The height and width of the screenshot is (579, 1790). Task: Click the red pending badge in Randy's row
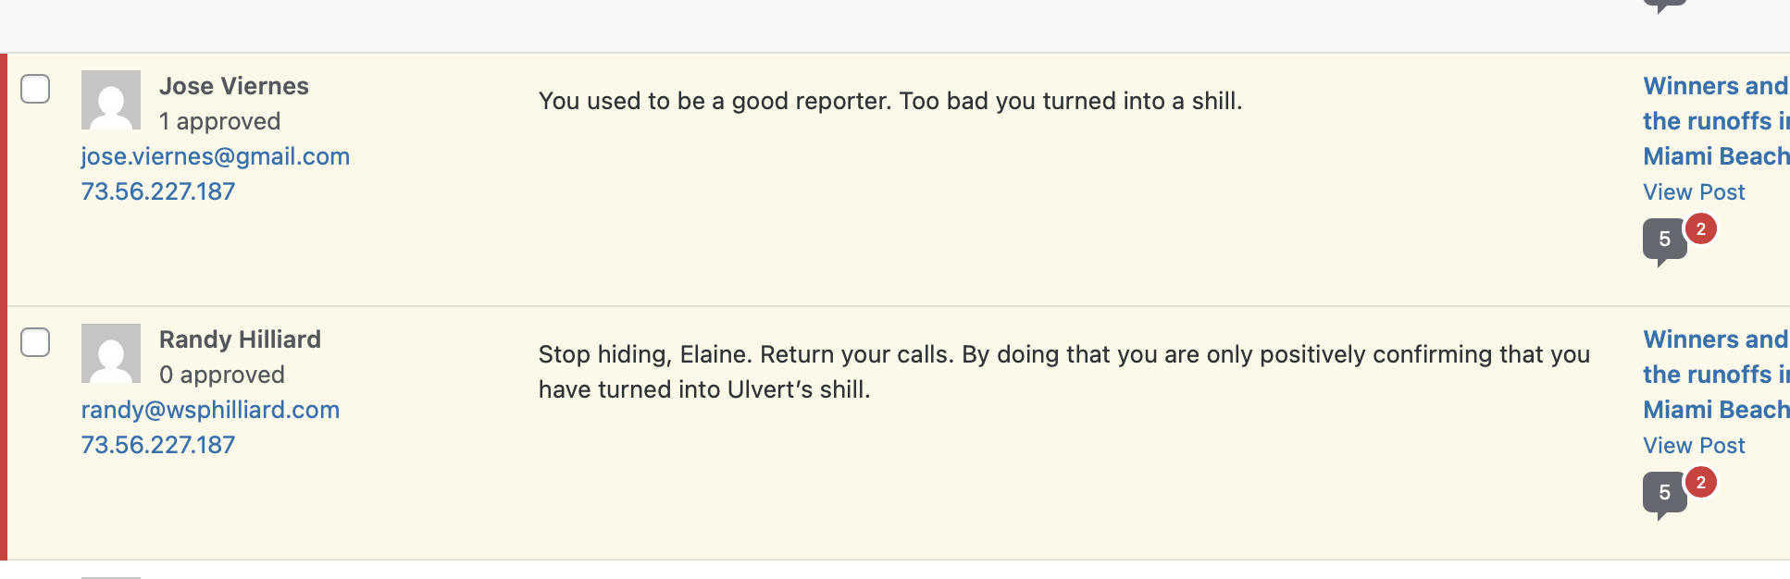[1700, 482]
